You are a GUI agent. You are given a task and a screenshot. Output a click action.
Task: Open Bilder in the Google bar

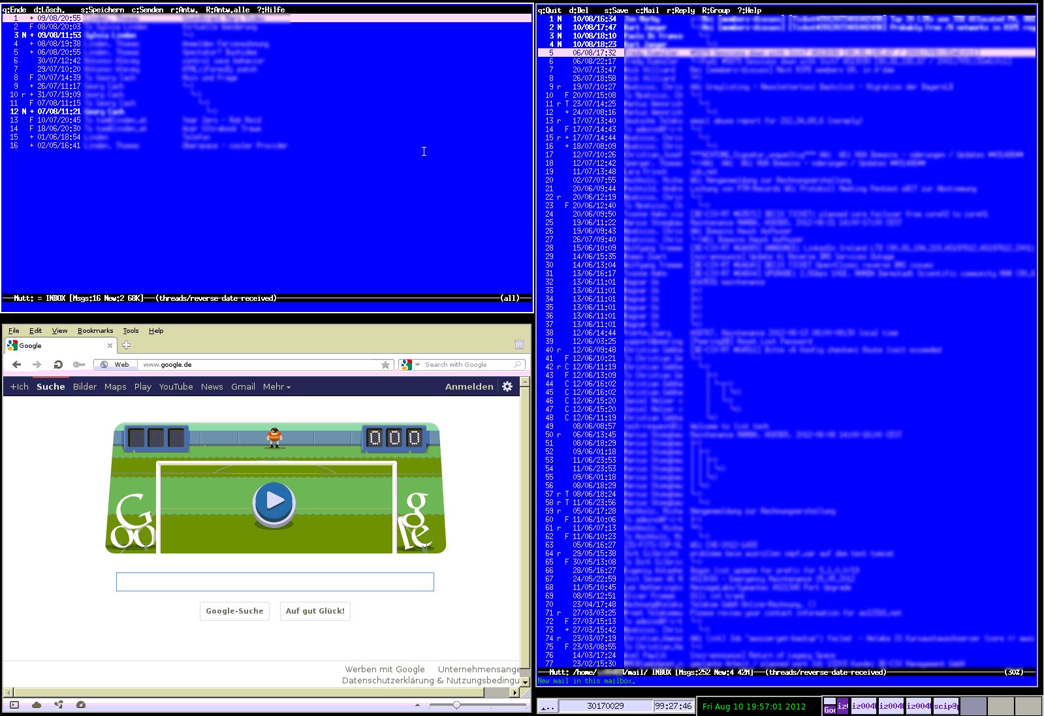click(85, 386)
